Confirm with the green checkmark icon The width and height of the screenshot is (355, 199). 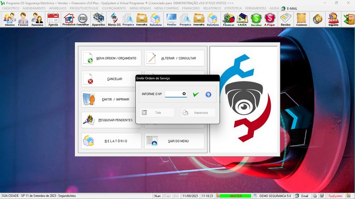pos(196,94)
